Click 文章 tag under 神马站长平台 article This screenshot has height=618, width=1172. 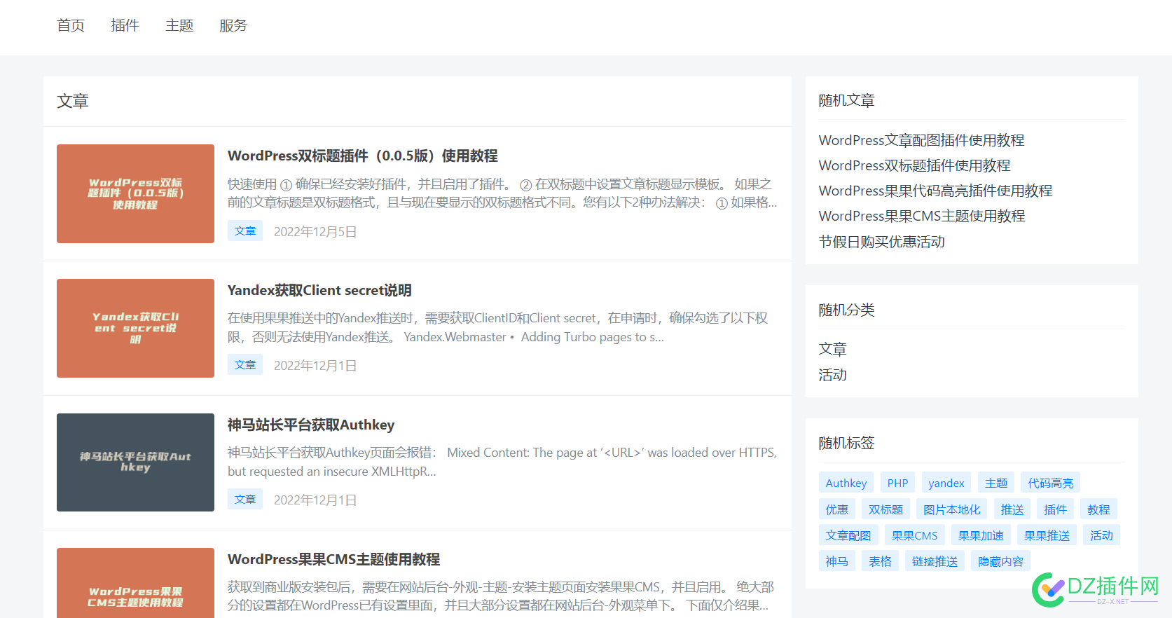245,499
